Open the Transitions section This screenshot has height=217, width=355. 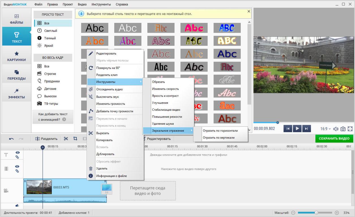click(x=16, y=75)
